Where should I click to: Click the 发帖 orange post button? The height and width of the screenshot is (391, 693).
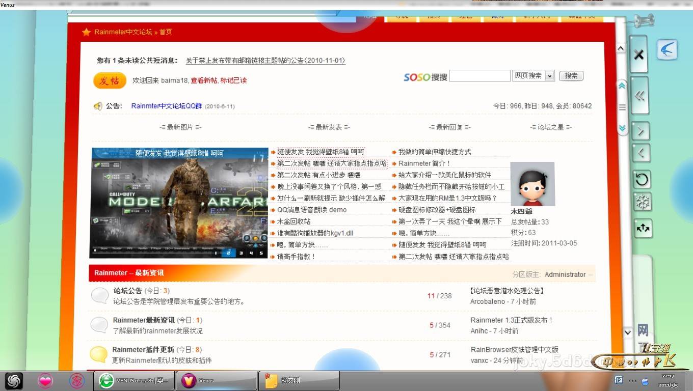click(x=110, y=80)
